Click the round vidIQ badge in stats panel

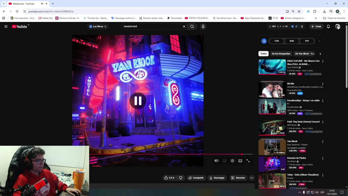click(x=264, y=41)
